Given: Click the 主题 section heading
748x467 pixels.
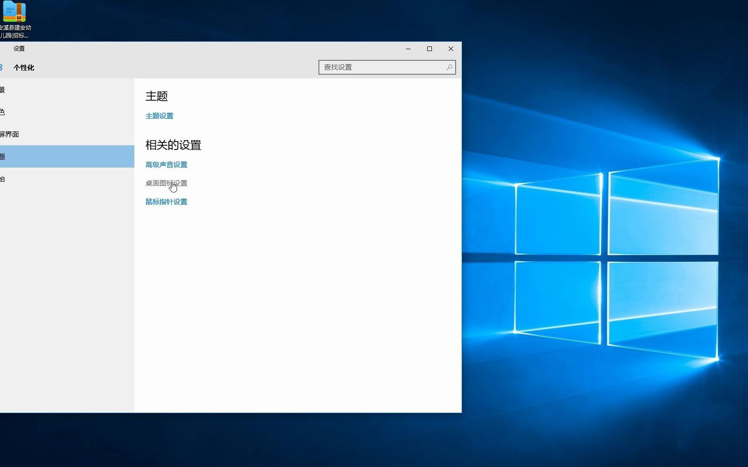Looking at the screenshot, I should click(157, 96).
